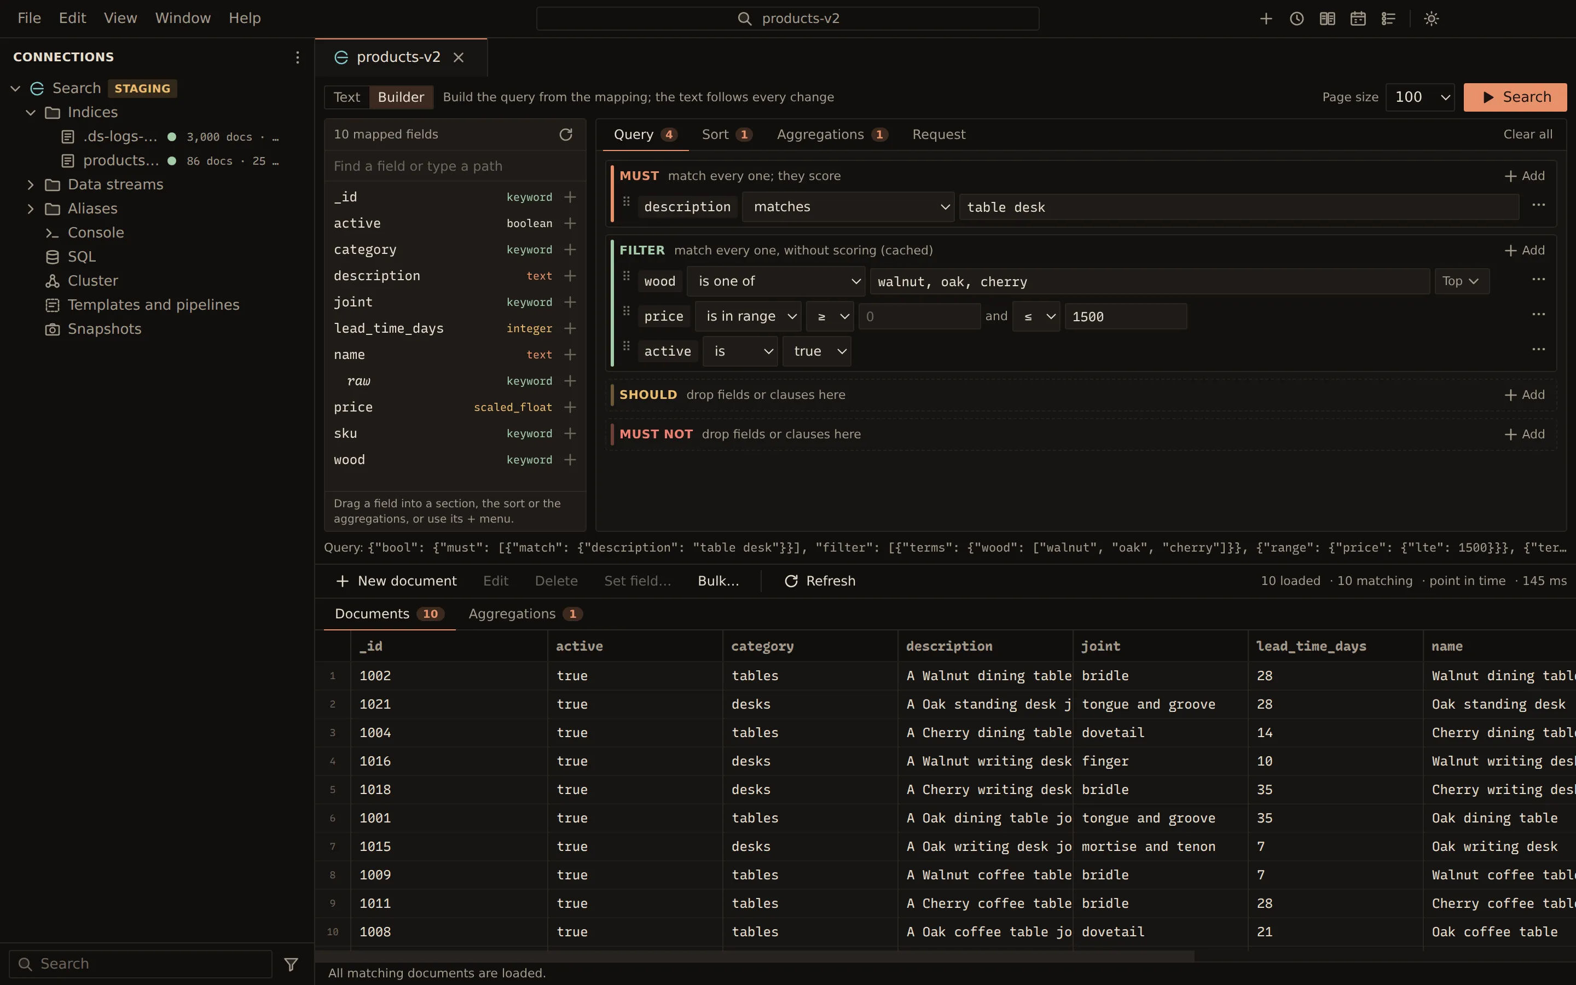
Task: Open more options for the price clause
Action: pos(1539,315)
